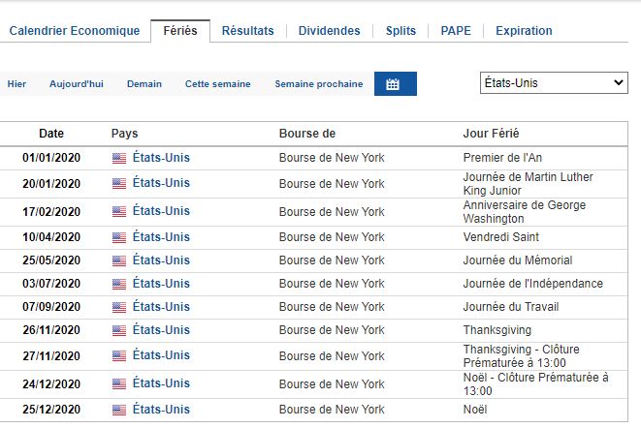Click the flag icon in the 25/12/2020 row
Screen dimensions: 641x428
(x=119, y=410)
